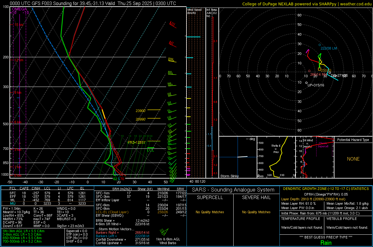The image size is (373, 247).
Task: Select the highlighted MU parcel row
Action: click(48, 203)
